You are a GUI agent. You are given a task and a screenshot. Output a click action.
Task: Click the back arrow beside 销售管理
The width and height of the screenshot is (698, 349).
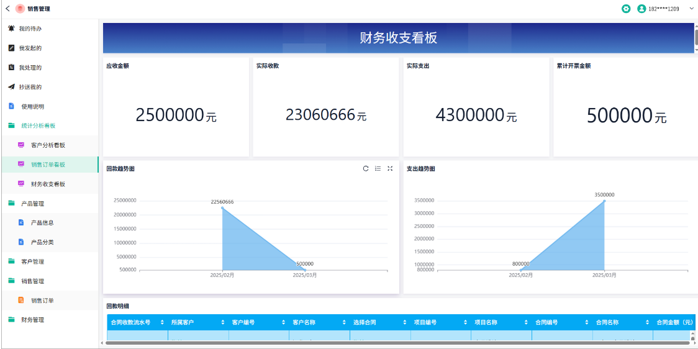(x=7, y=8)
